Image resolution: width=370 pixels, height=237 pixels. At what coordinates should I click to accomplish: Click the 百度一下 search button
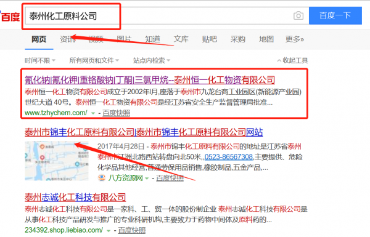[x=335, y=15]
